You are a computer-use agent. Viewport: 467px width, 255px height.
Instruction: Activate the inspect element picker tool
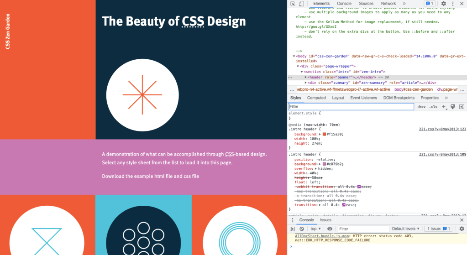pyautogui.click(x=293, y=4)
